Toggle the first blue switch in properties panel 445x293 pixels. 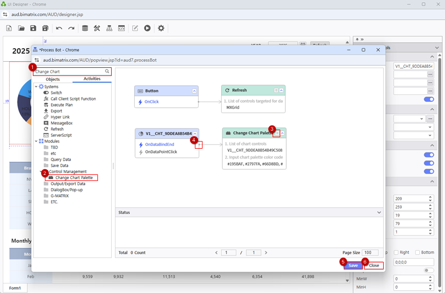pyautogui.click(x=429, y=99)
